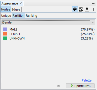Screen dimensions: 97x90
Task: Click the 70,97% percentage value
Action: [88, 29]
